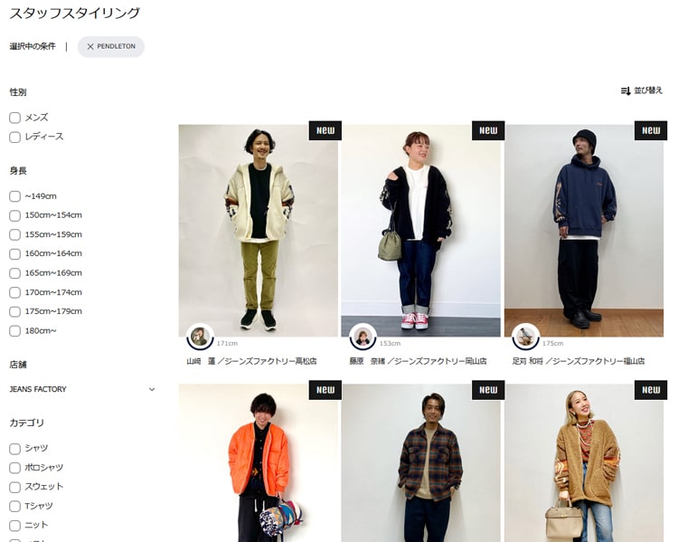Screen dimensions: 678x542
Task: Check the メンズ gender checkbox
Action: pyautogui.click(x=14, y=118)
